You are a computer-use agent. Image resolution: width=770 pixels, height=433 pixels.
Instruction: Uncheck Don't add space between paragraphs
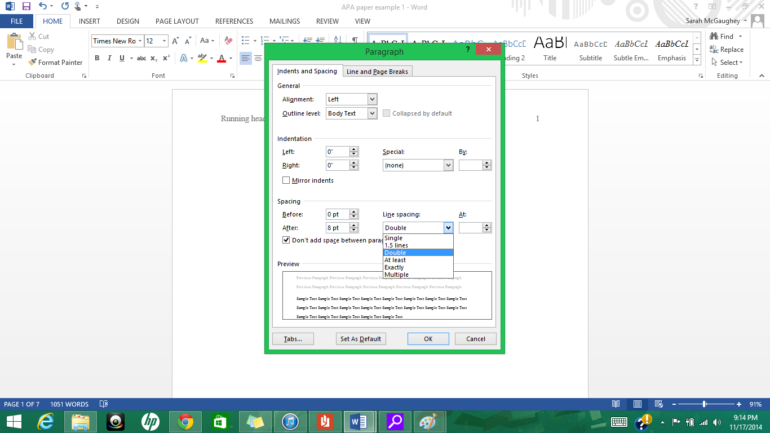(286, 240)
